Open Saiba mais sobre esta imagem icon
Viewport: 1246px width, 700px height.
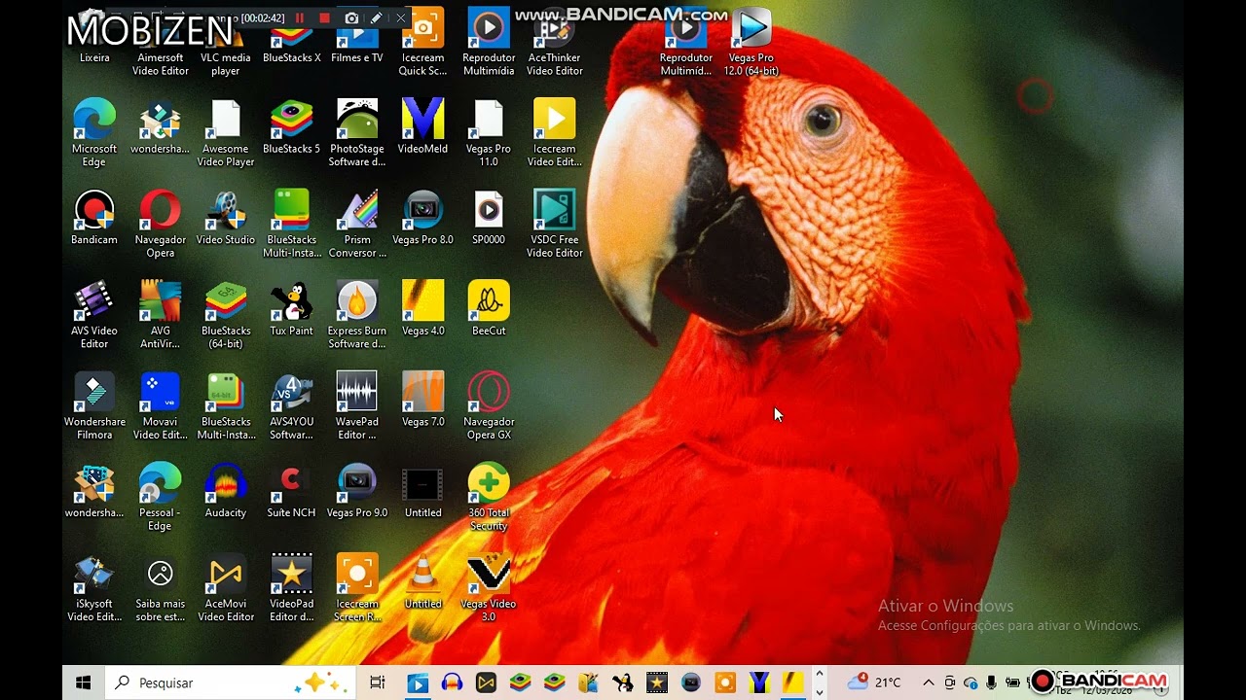[161, 588]
